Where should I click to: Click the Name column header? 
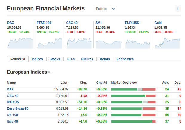point(11,83)
